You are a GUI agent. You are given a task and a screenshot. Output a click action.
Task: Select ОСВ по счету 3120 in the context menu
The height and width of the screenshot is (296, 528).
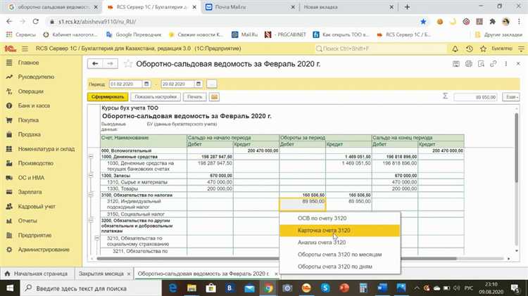tap(340, 218)
